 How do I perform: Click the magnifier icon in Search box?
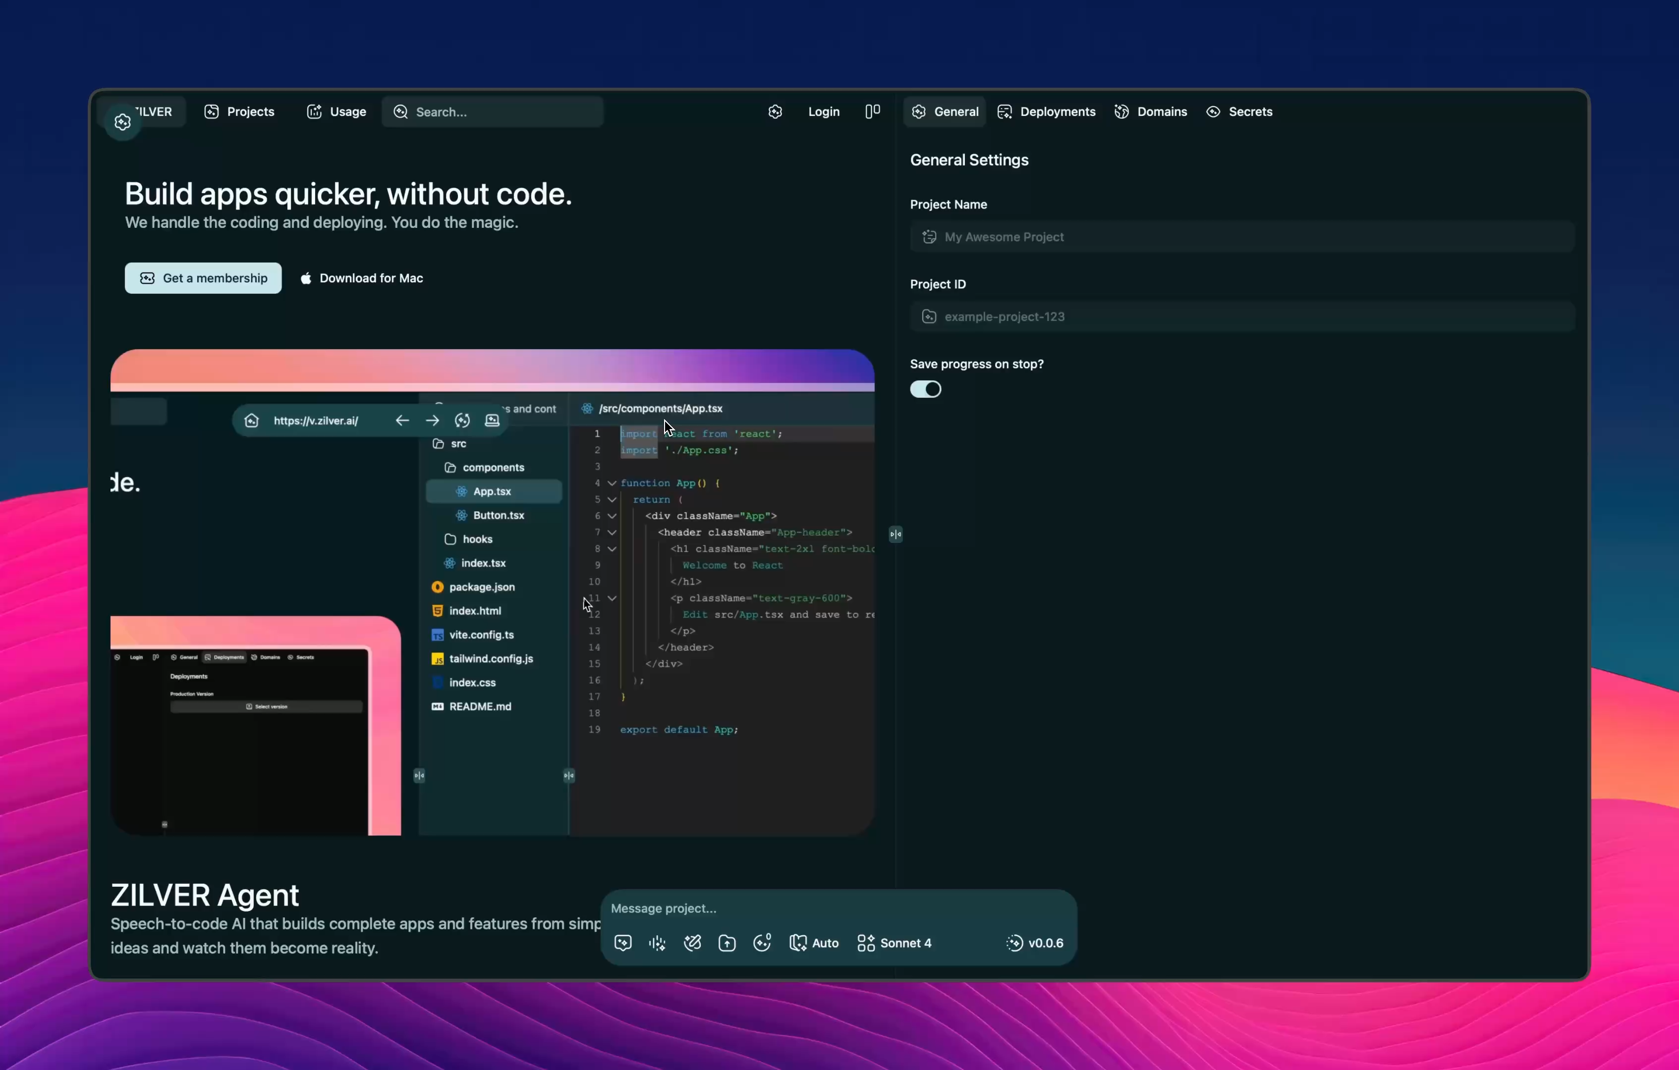point(401,111)
